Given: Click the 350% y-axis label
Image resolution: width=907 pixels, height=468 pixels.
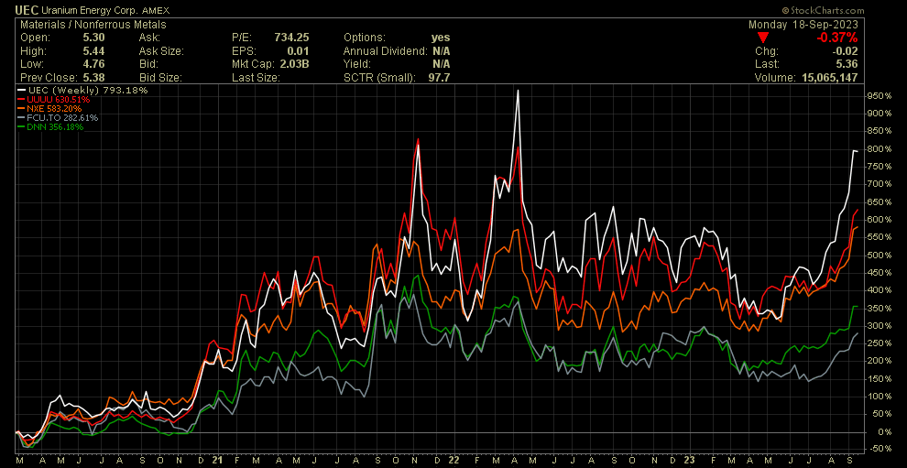Looking at the screenshot, I should click(x=880, y=309).
